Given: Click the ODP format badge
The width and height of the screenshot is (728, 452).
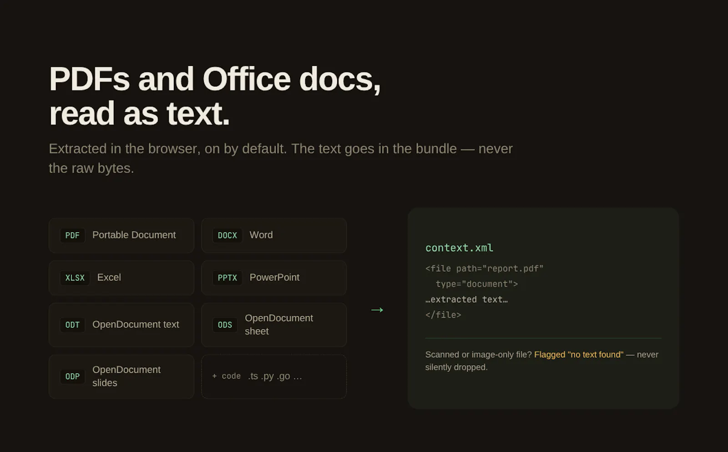Looking at the screenshot, I should click(72, 376).
